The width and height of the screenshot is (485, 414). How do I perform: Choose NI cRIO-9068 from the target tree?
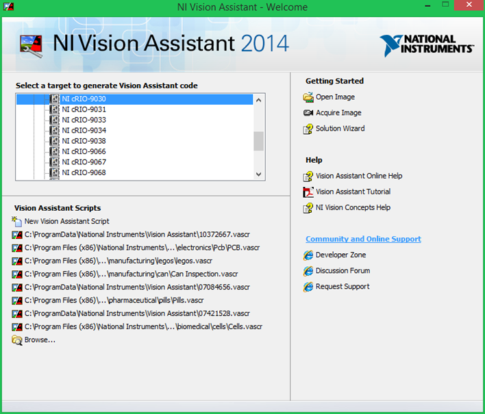(84, 173)
